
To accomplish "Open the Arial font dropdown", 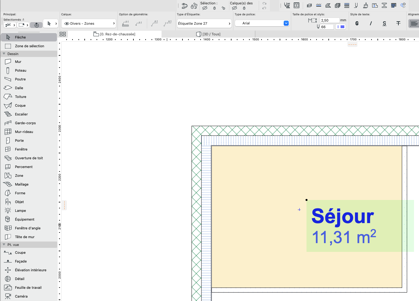I will 262,23.
